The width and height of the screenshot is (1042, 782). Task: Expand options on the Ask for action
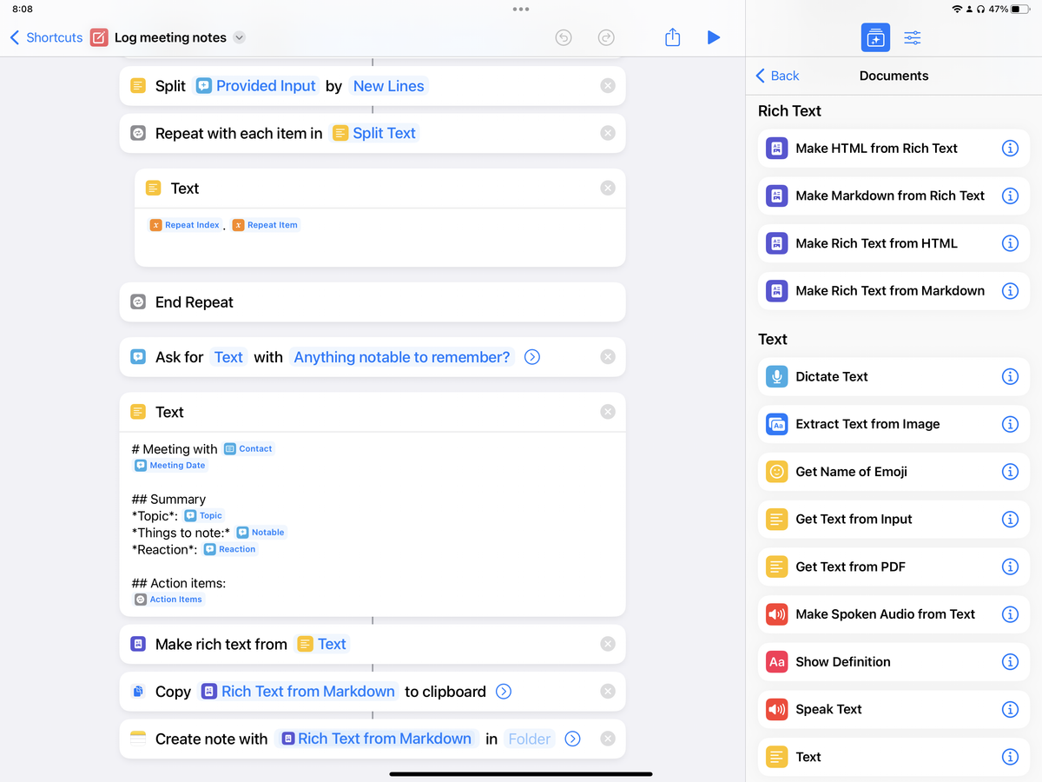[x=531, y=356]
